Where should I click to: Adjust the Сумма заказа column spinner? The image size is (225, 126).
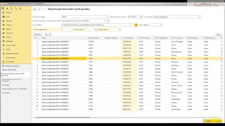pos(115,29)
